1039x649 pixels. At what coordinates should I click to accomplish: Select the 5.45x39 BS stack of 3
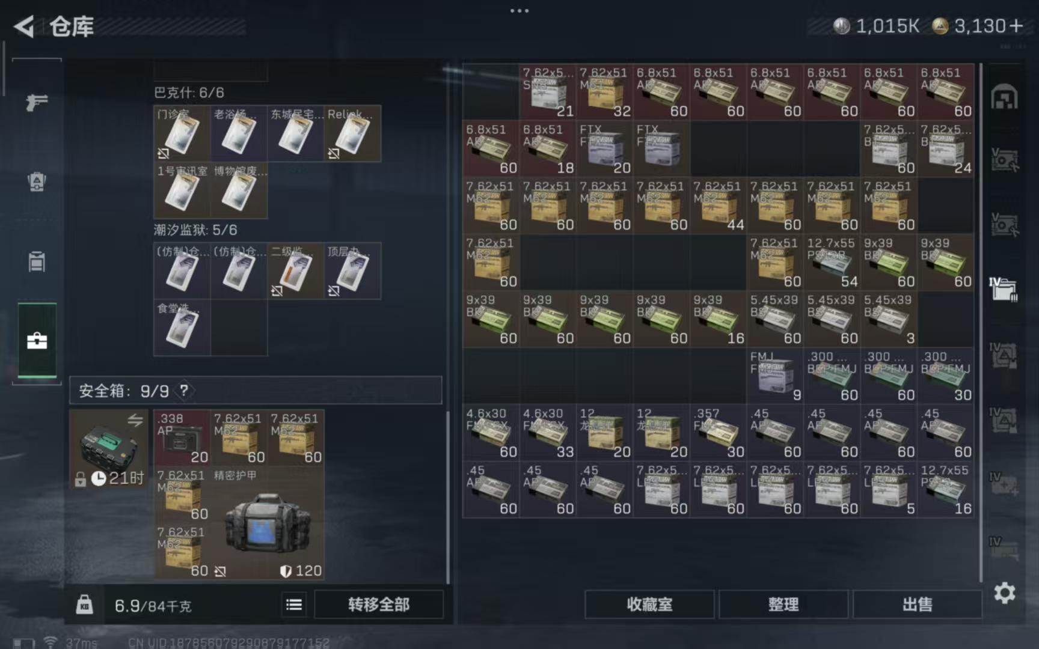click(889, 319)
